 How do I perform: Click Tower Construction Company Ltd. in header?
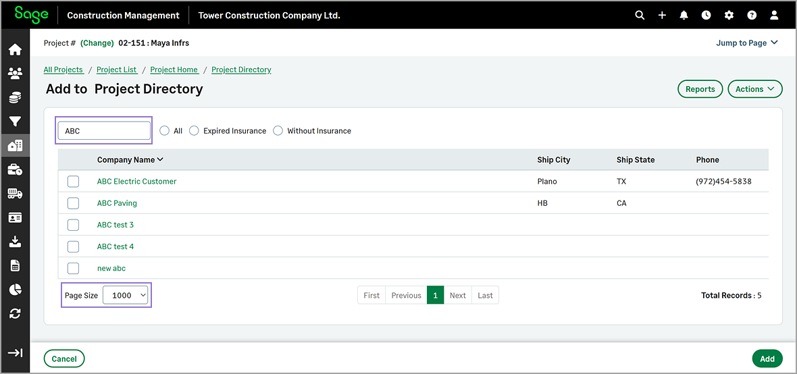click(269, 16)
